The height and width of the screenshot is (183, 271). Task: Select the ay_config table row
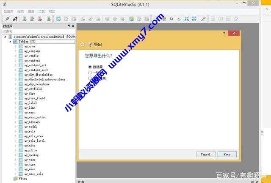pyautogui.click(x=31, y=56)
